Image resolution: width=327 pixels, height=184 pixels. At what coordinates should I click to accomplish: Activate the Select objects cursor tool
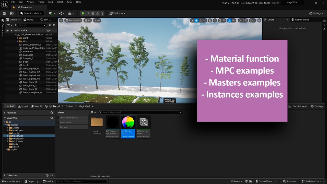[192, 20]
